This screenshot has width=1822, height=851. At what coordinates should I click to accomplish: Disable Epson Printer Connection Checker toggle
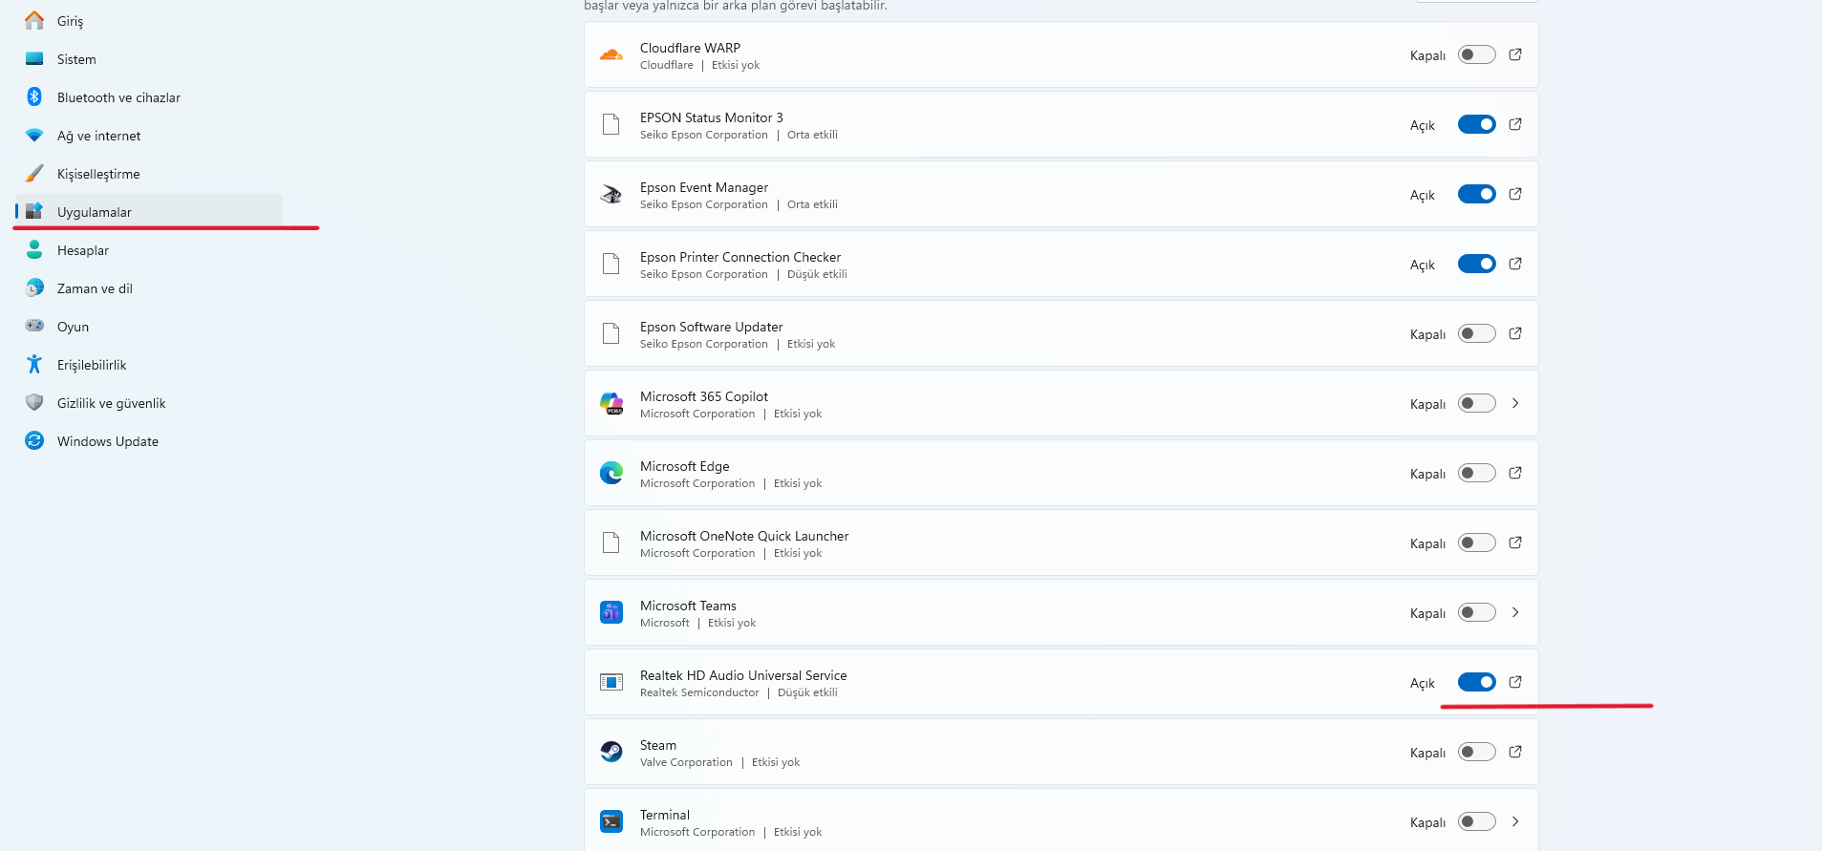(x=1477, y=264)
